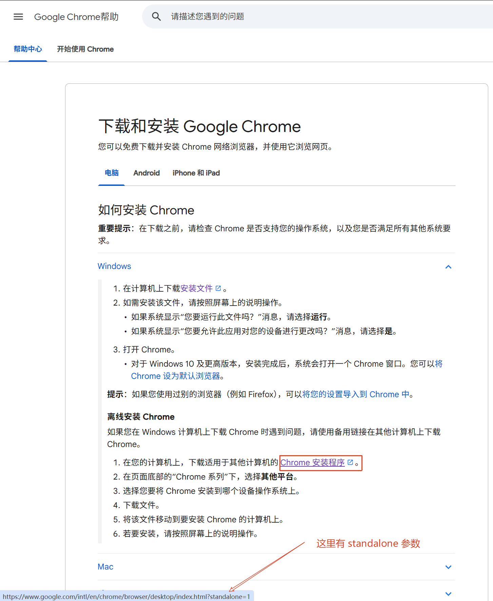The height and width of the screenshot is (601, 493).
Task: Open the Google Chrome帮助 home title
Action: pos(76,17)
